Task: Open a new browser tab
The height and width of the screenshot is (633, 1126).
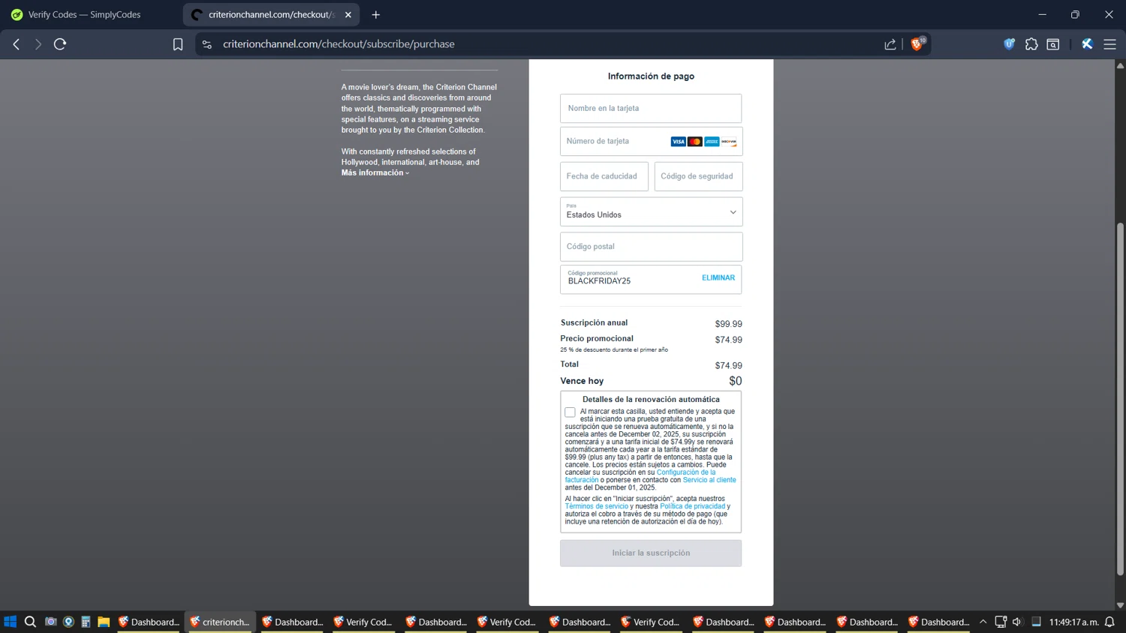Action: (x=376, y=14)
